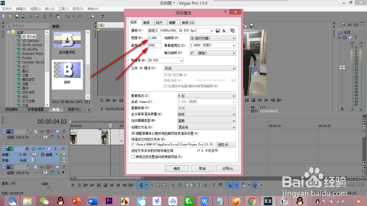
Task: Select the Normal Edit tool
Action: 141,185
